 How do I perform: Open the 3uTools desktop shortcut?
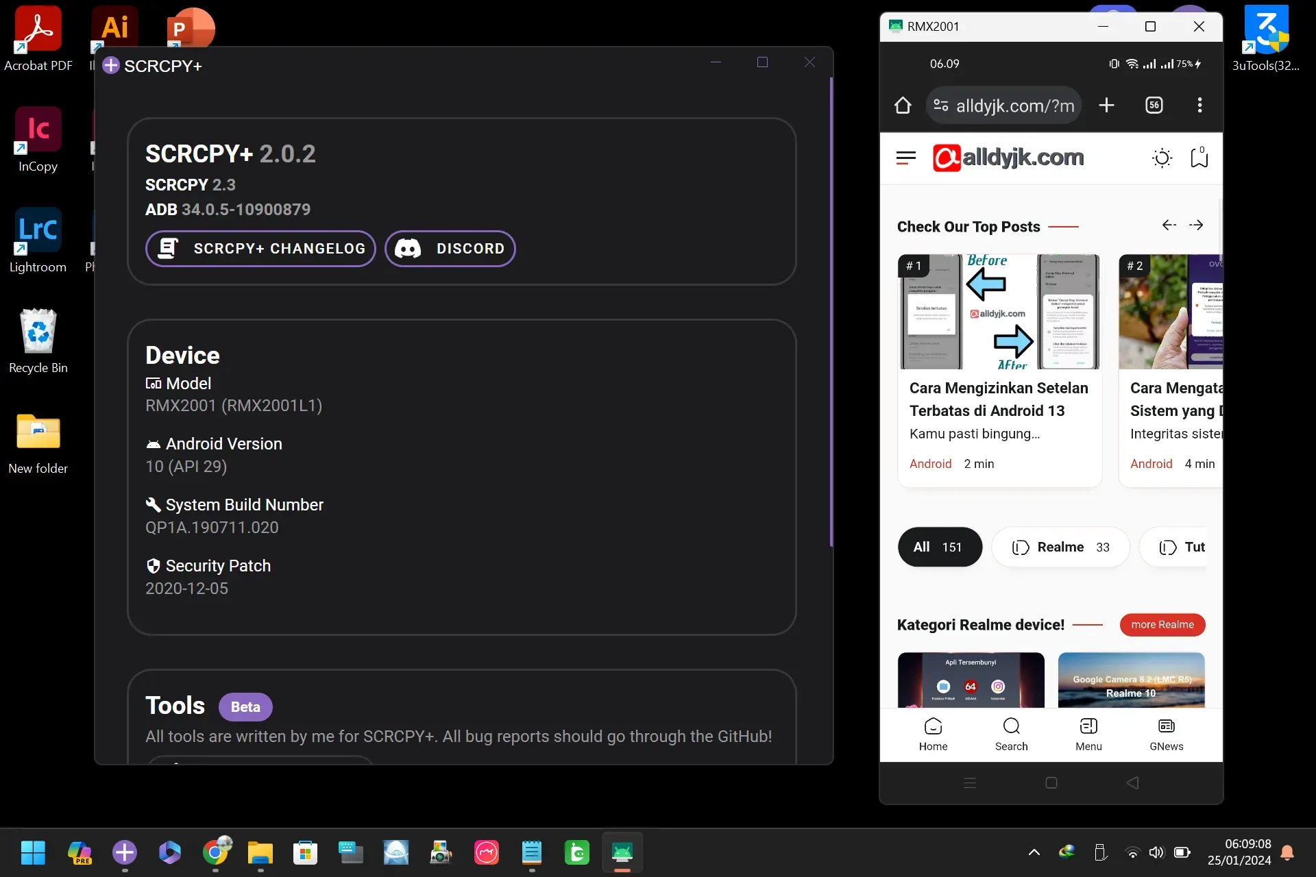tap(1266, 39)
